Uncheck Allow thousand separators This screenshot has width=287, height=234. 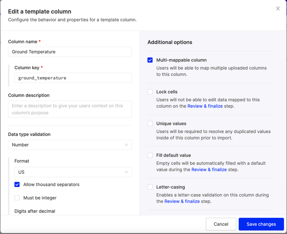point(17,184)
